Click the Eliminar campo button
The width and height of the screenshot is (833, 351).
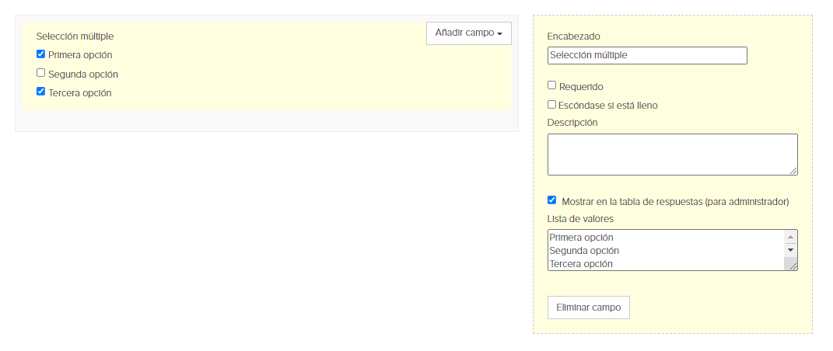click(x=589, y=308)
